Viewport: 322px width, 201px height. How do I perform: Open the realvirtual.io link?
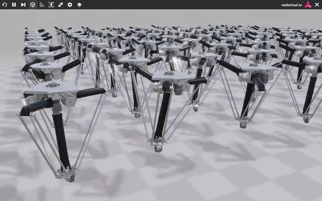[292, 5]
